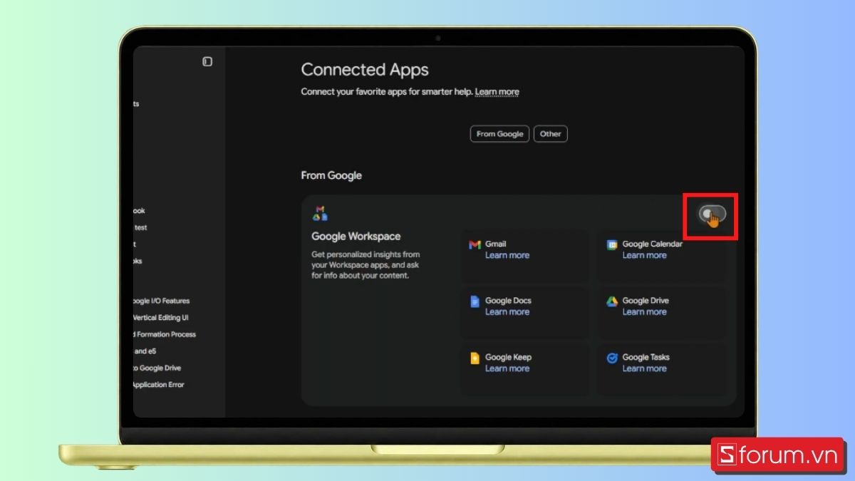
Task: Click the From Google section heading
Action: 331,175
